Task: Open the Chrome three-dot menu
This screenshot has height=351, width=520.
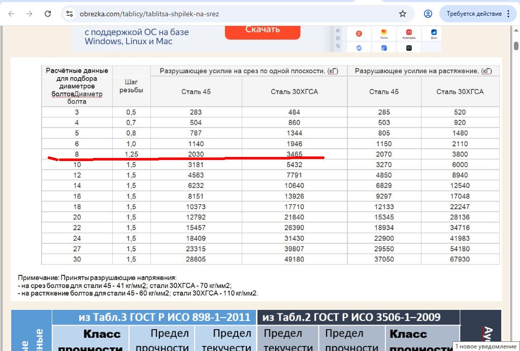Action: (x=510, y=14)
